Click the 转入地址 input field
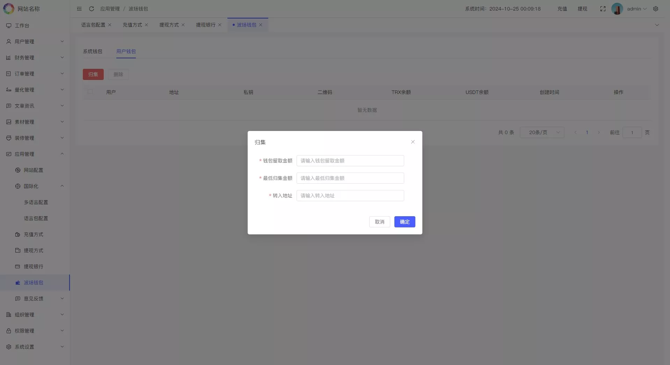This screenshot has width=670, height=365. pyautogui.click(x=350, y=196)
